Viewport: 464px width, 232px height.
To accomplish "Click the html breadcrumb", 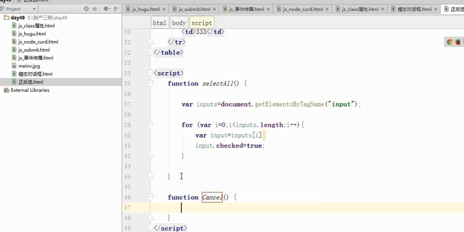I will (160, 23).
